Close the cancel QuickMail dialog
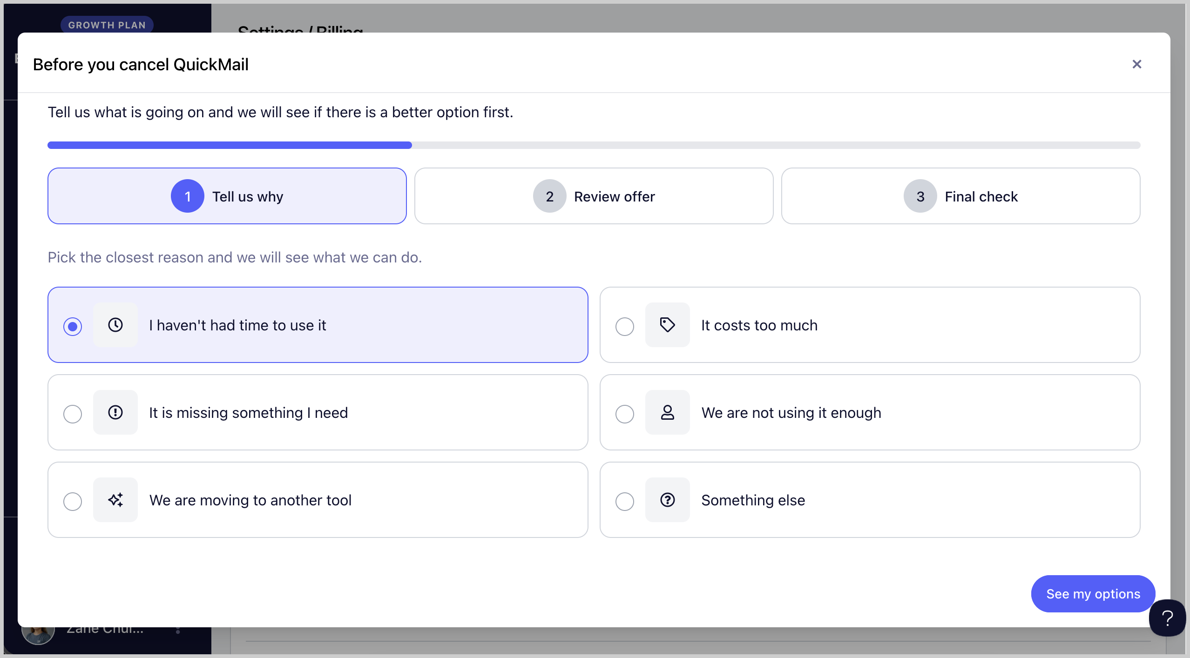The width and height of the screenshot is (1190, 658). (1137, 64)
